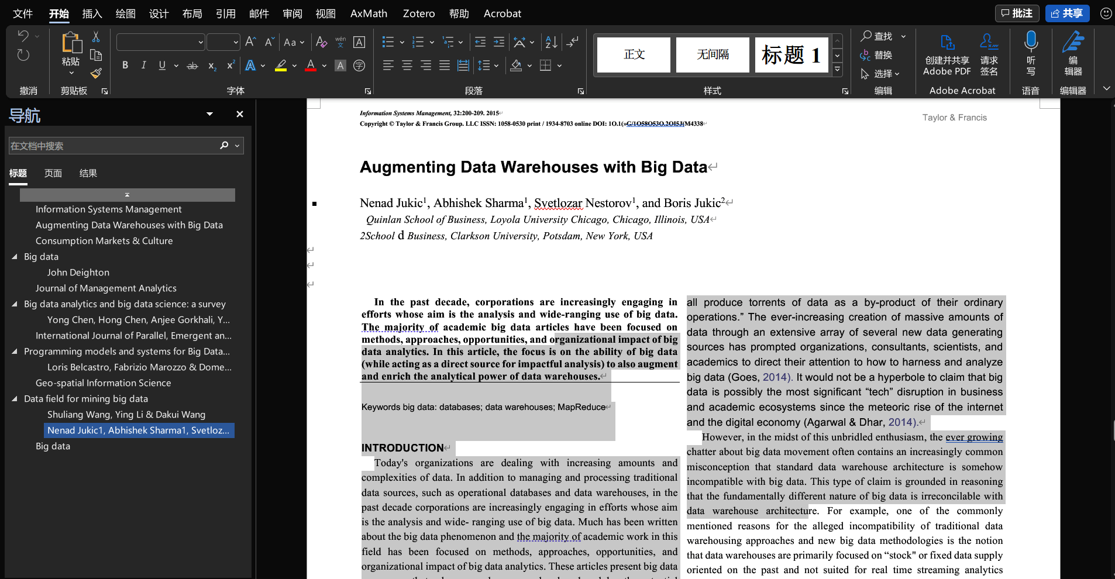Click the Increase Indent icon
The image size is (1115, 579).
pos(499,42)
